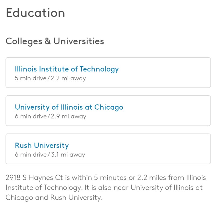This screenshot has width=216, height=212.
Task: Select the "3.1 mi away" distance text
Action: pos(68,155)
